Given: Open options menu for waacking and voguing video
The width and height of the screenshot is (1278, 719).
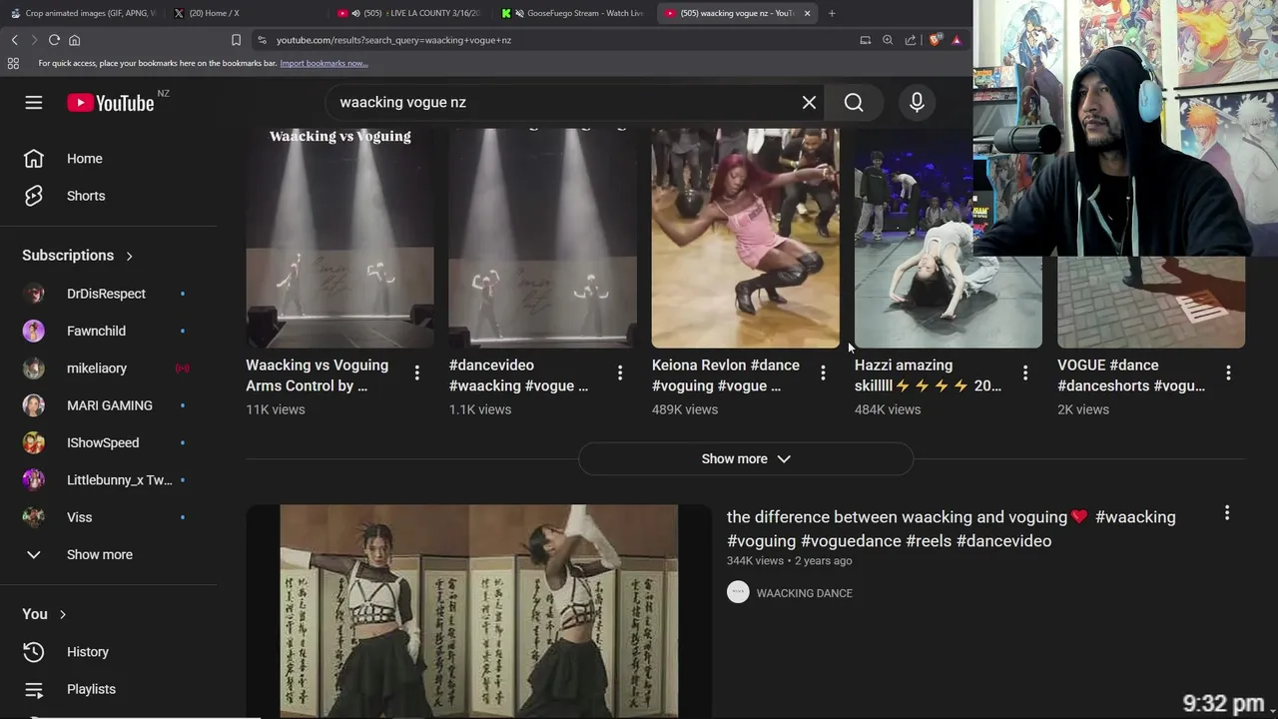Looking at the screenshot, I should coord(1227,513).
